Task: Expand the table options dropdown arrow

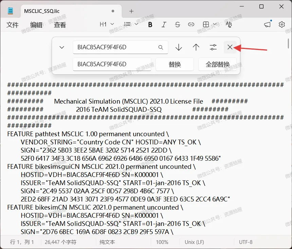Action: (215, 24)
